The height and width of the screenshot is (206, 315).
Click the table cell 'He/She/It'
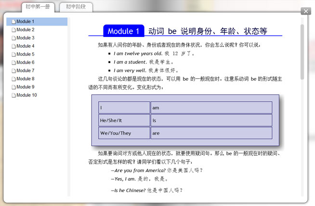[x=124, y=121]
